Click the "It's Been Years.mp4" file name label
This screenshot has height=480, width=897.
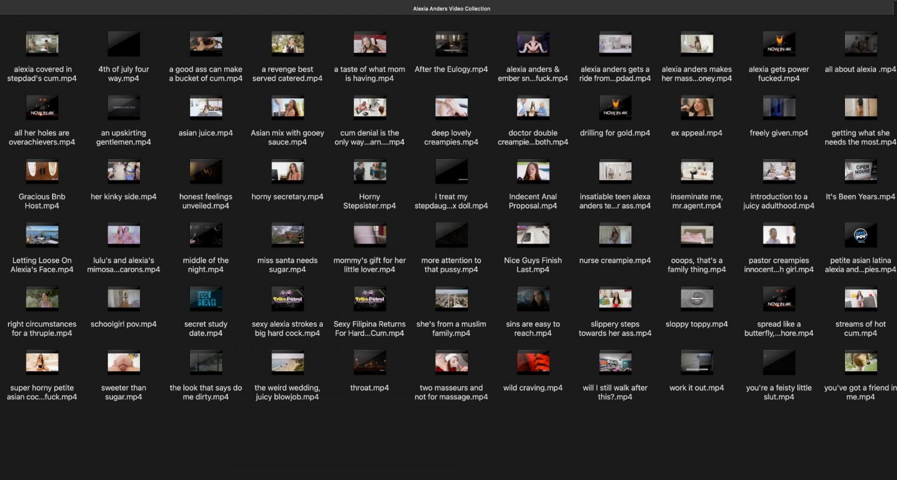[x=860, y=196]
